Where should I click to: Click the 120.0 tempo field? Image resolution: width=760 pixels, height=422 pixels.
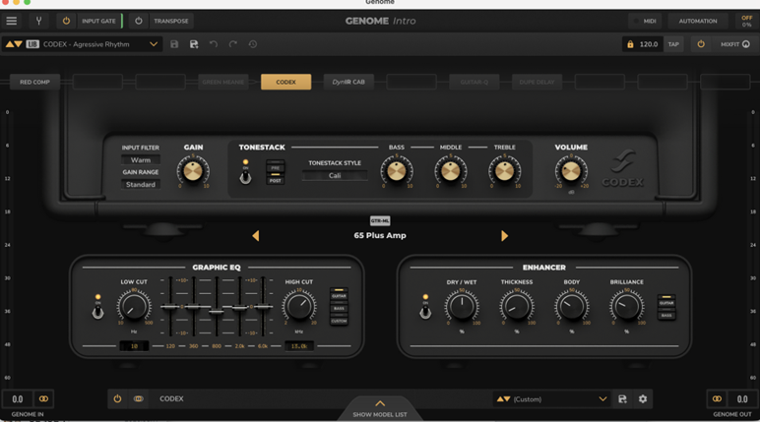[x=649, y=44]
